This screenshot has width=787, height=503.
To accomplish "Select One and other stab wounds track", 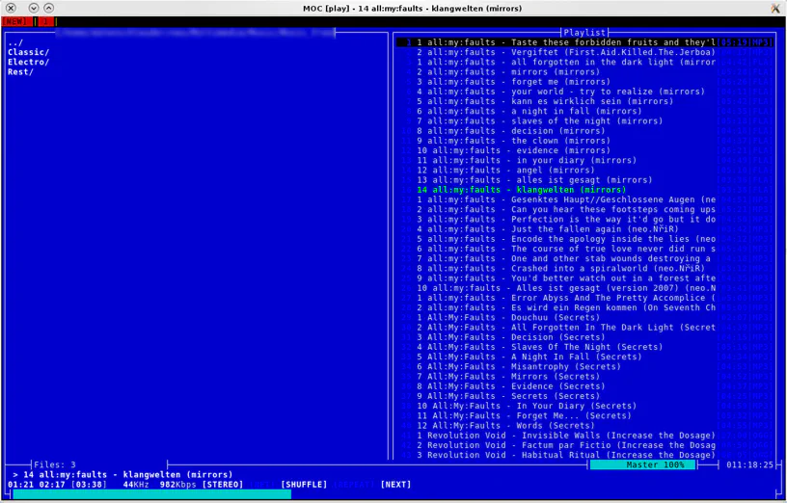I will tap(584, 259).
